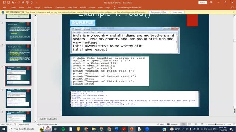Toggle the Comments pane button
The width and height of the screenshot is (236, 132).
(x=172, y=124)
